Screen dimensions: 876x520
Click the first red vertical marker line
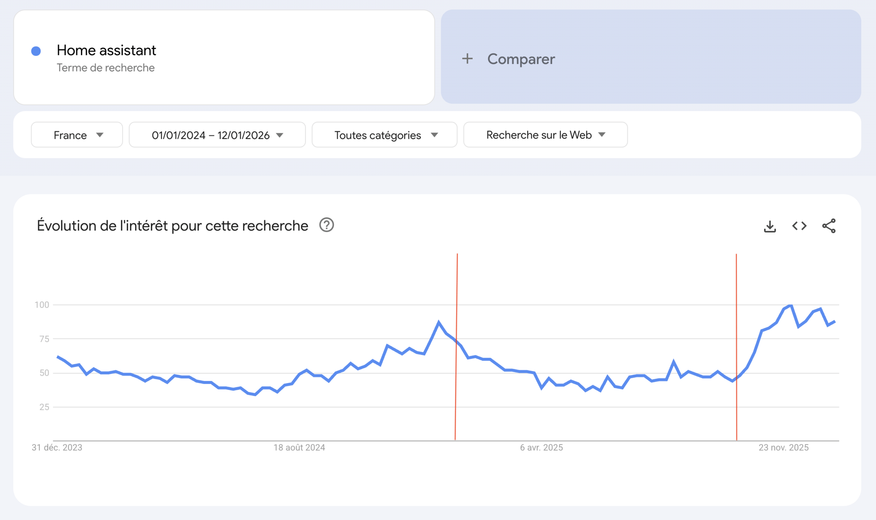pos(457,385)
